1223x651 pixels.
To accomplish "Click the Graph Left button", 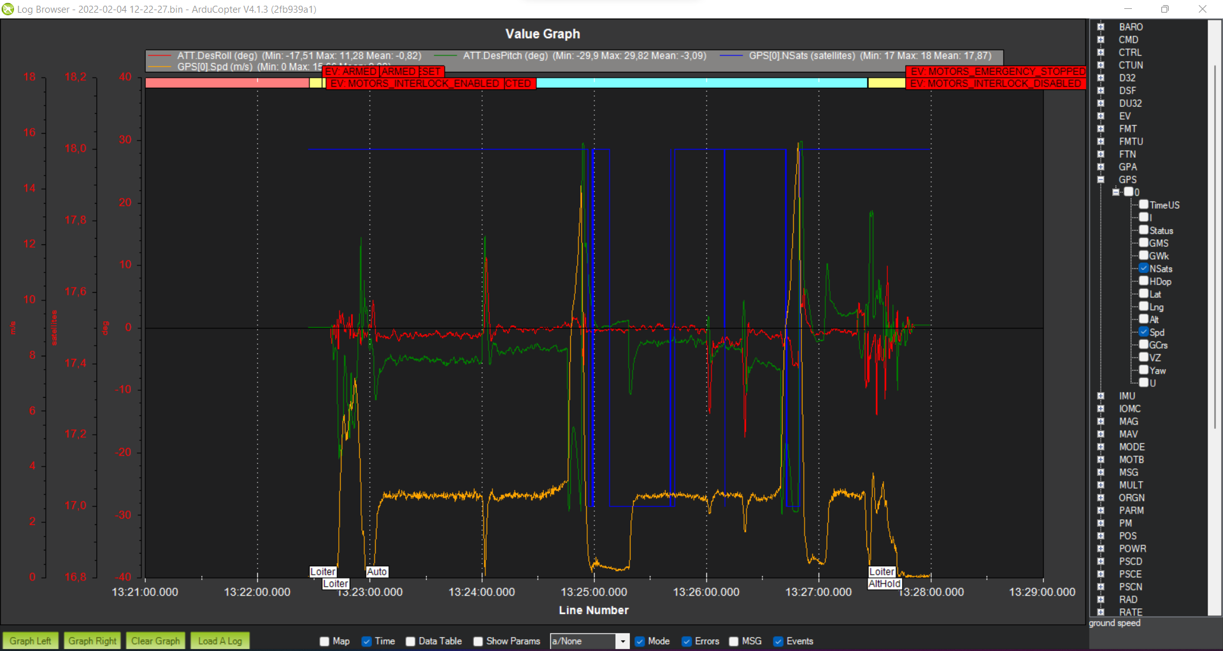I will point(30,641).
